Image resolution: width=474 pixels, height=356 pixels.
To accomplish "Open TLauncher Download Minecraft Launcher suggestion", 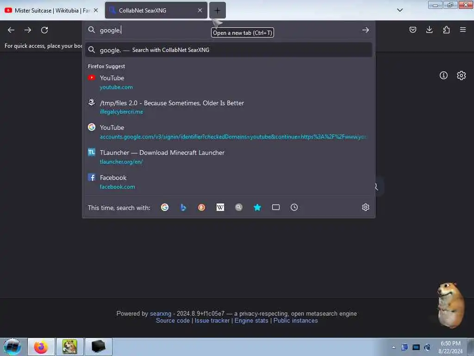I will point(229,157).
